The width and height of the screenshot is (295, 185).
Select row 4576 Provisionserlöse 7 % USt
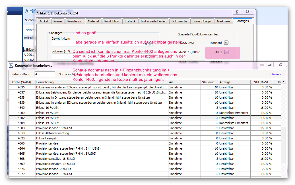(x=145, y=169)
